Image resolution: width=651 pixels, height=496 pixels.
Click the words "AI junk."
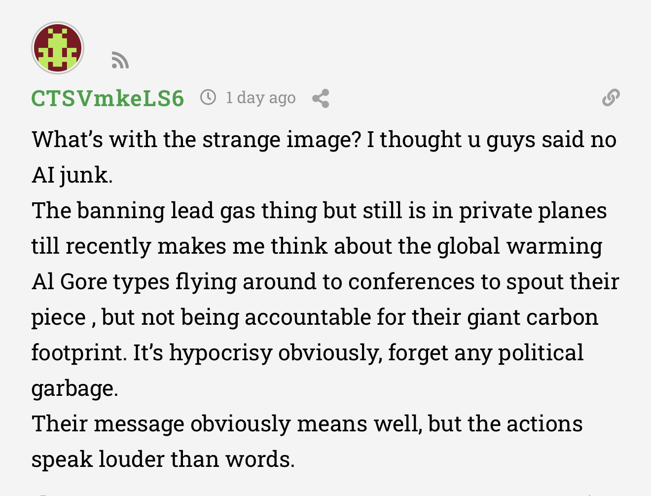click(72, 175)
